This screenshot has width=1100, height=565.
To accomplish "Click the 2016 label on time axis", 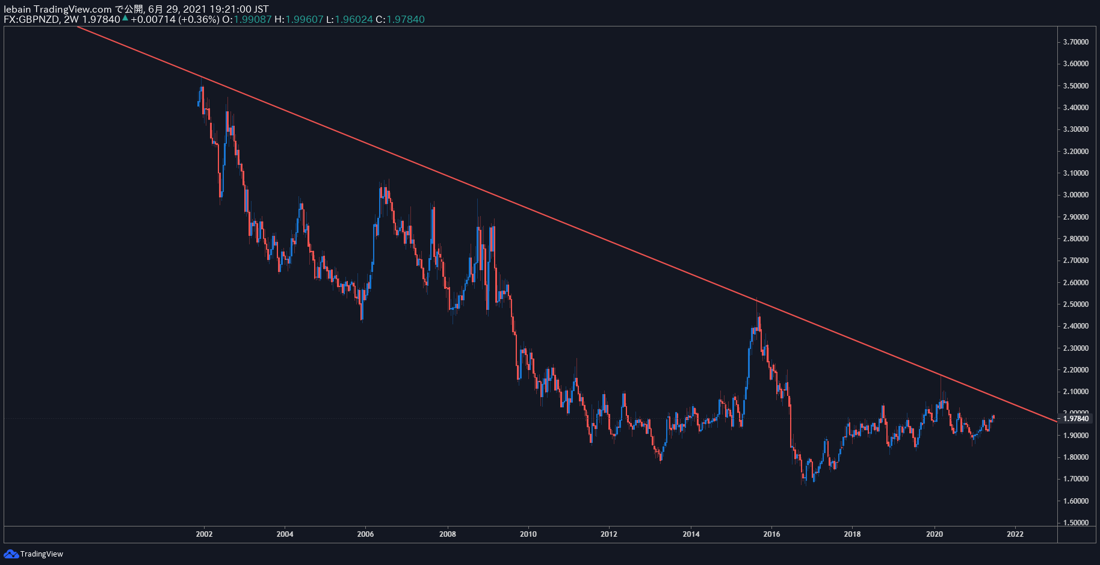I will tap(771, 534).
